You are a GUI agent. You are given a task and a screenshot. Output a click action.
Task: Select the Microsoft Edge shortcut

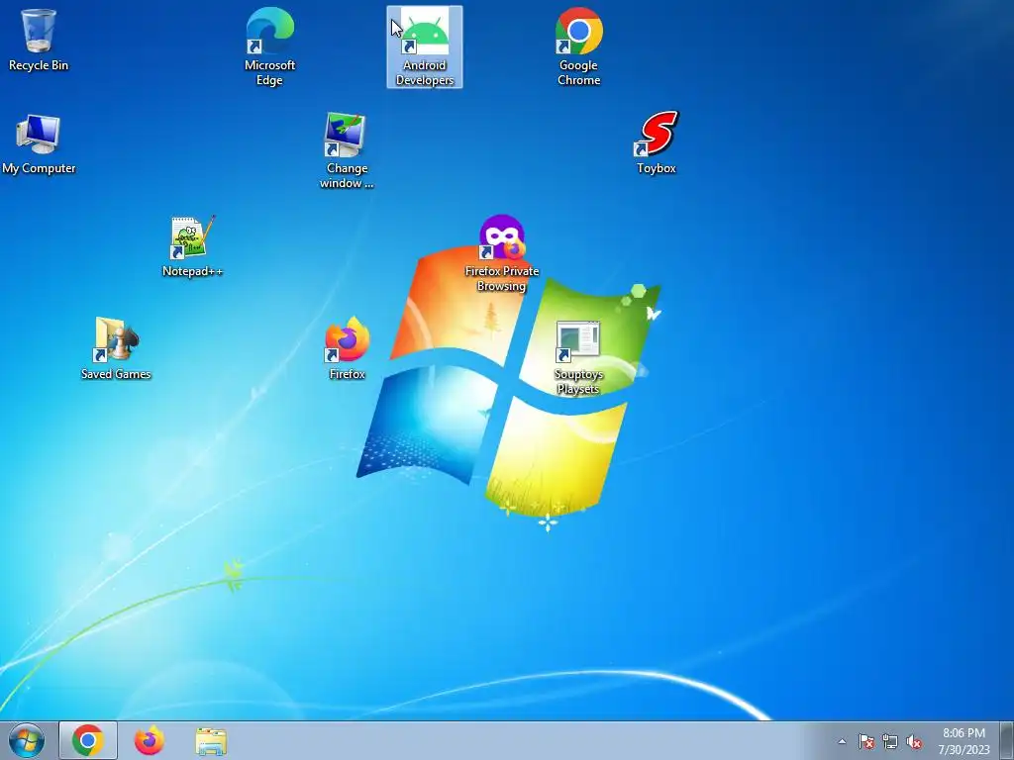(269, 47)
